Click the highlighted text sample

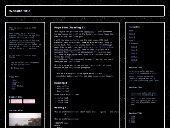click(x=71, y=55)
